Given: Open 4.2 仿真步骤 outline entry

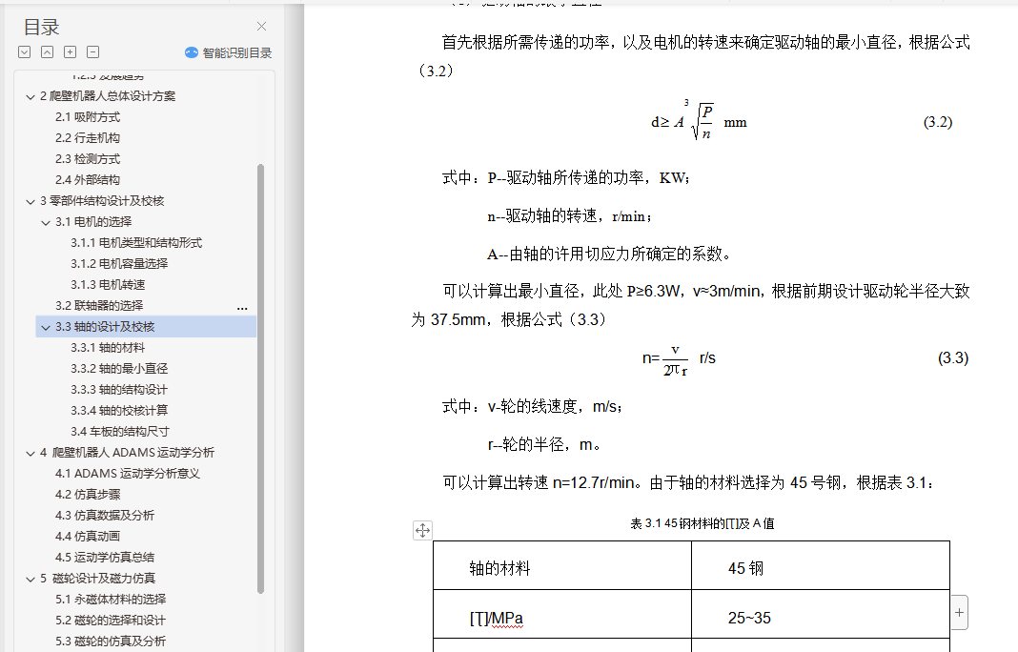Looking at the screenshot, I should point(88,494).
